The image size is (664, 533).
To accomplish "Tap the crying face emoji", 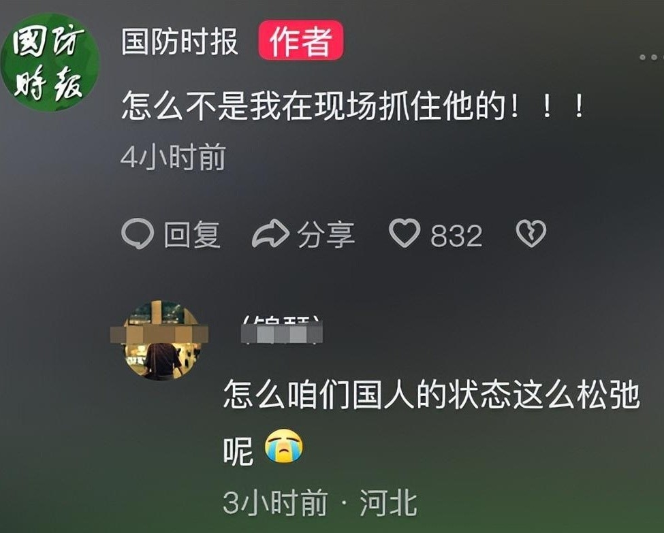I will click(284, 445).
